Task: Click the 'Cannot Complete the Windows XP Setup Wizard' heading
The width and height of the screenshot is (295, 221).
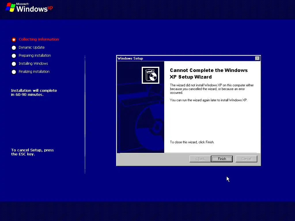Action: point(209,73)
